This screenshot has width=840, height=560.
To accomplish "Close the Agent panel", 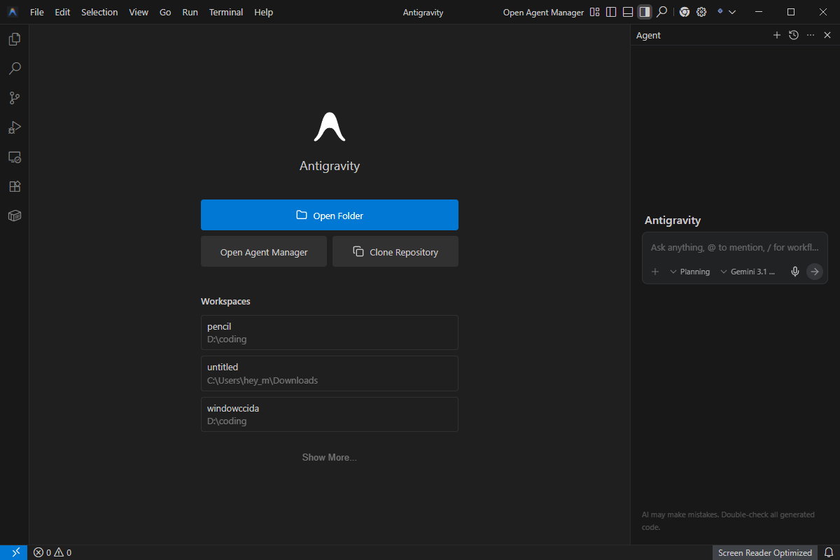I will pyautogui.click(x=827, y=35).
